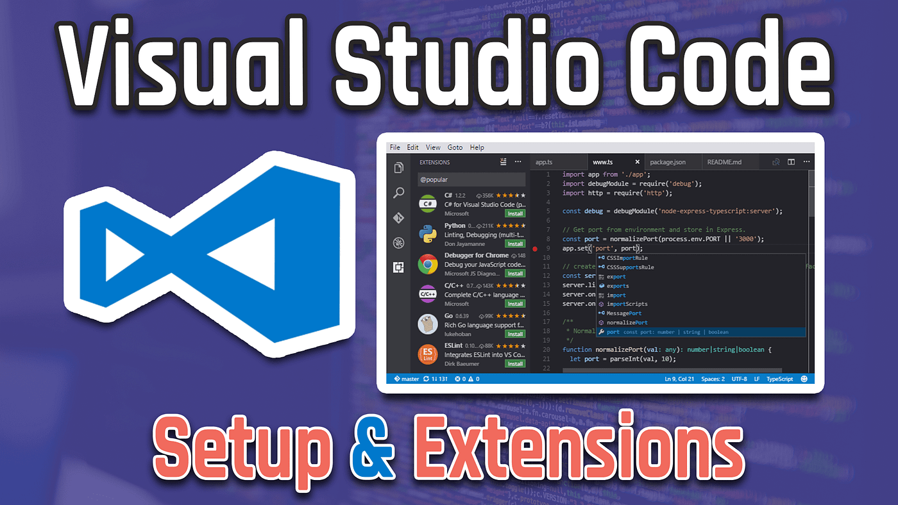Install the C# extension
898x505 pixels.
[x=515, y=213]
